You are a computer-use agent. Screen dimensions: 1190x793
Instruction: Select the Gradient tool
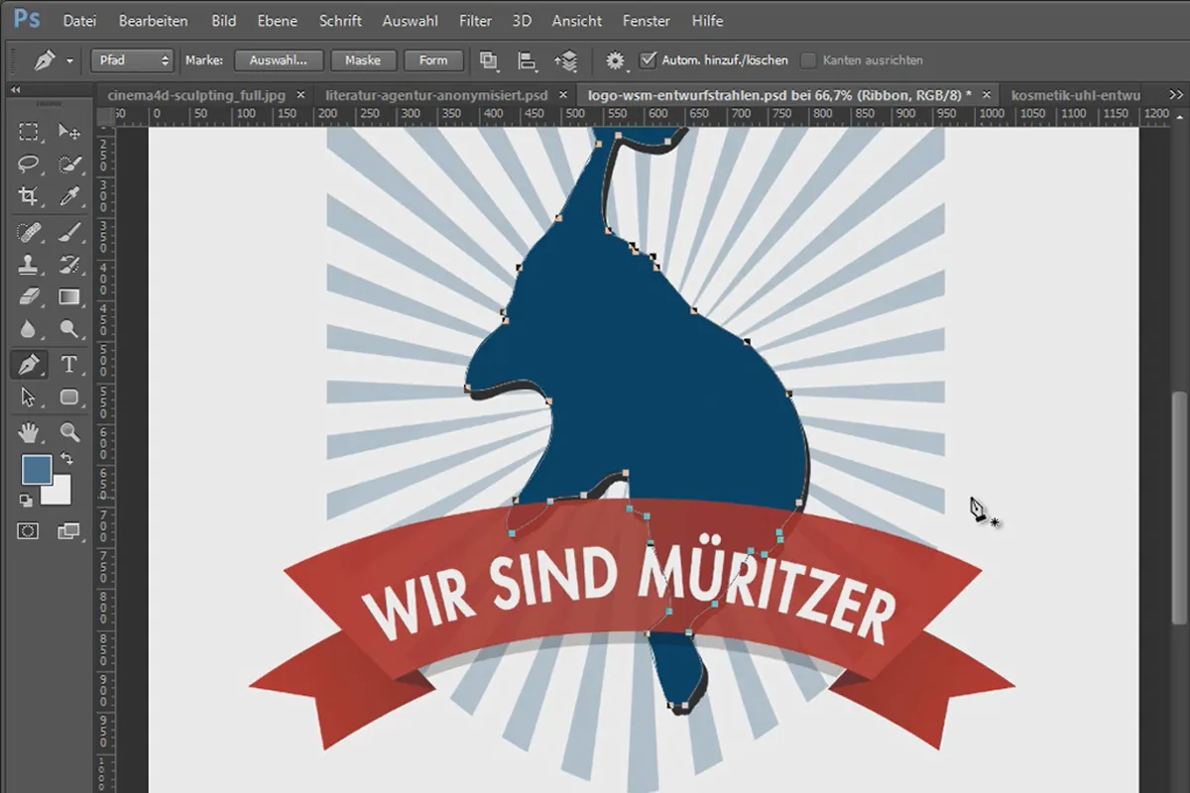(x=69, y=296)
